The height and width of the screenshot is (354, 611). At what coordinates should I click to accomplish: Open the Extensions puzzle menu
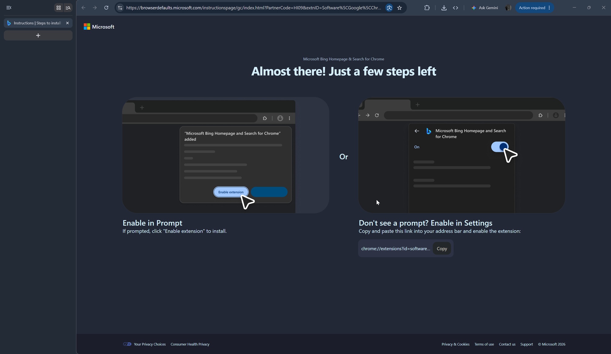tap(427, 8)
